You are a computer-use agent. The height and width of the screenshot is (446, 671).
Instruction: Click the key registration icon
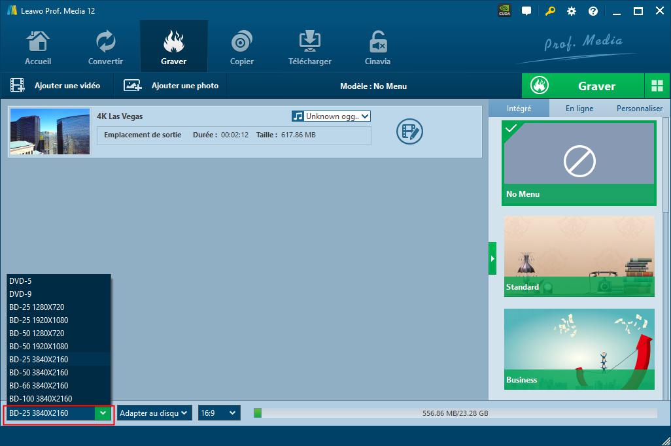(x=550, y=11)
